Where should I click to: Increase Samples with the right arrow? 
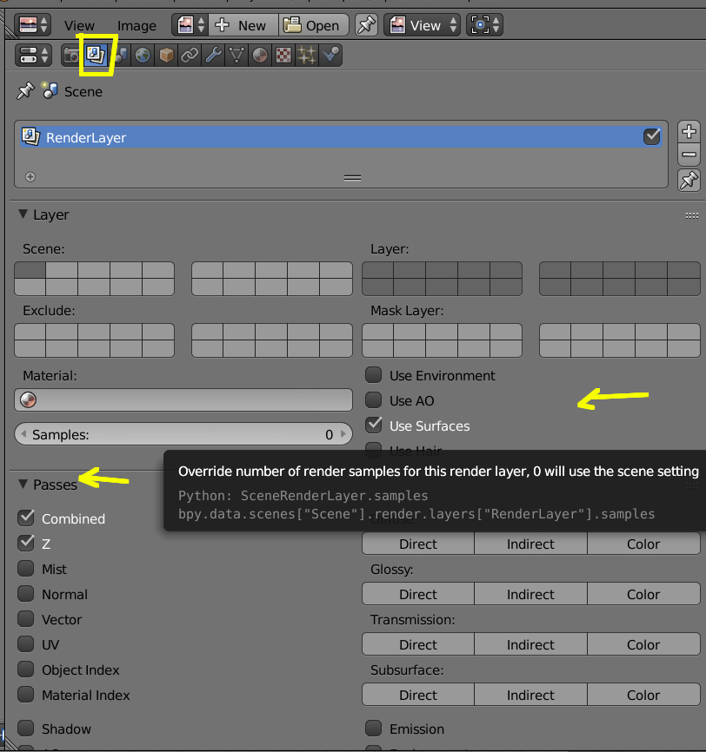pyautogui.click(x=343, y=434)
